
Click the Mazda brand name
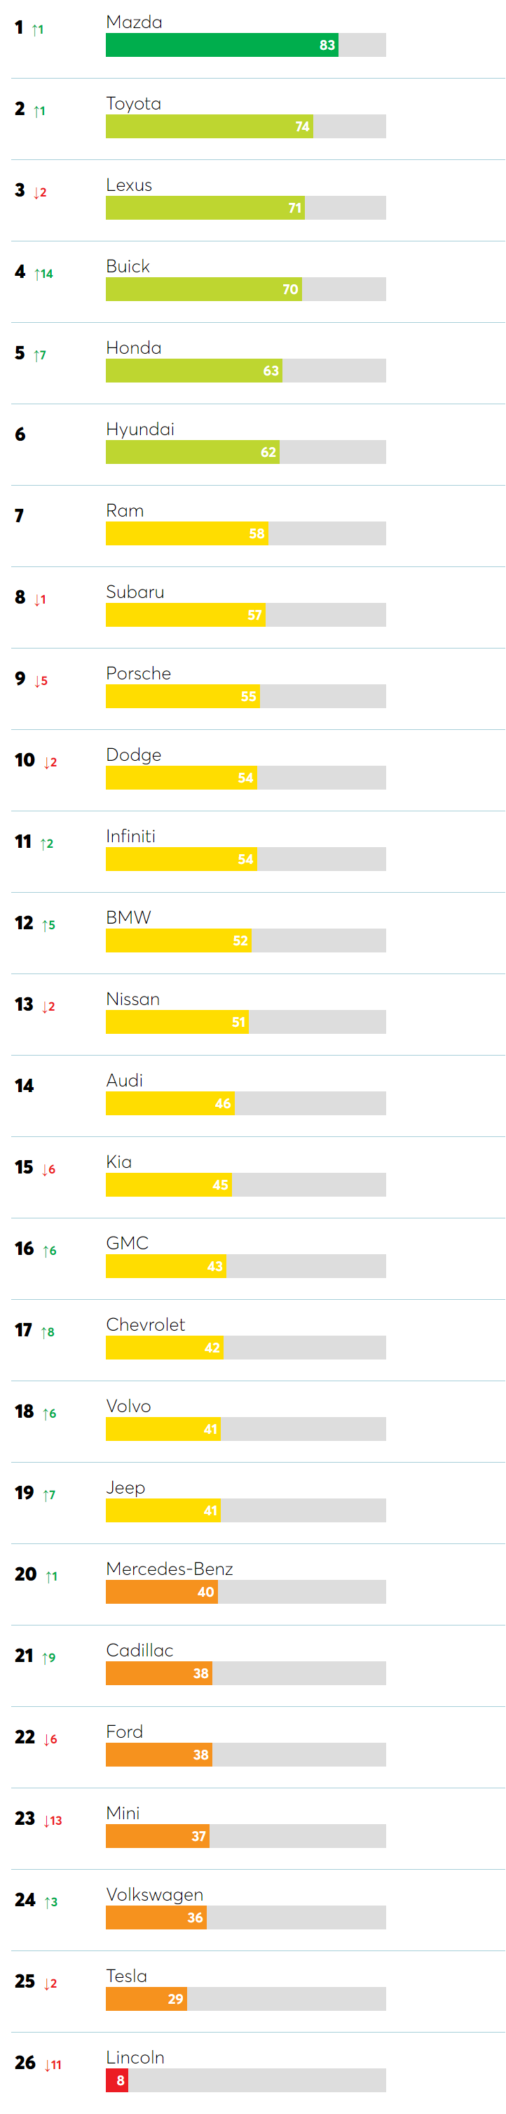tap(134, 22)
